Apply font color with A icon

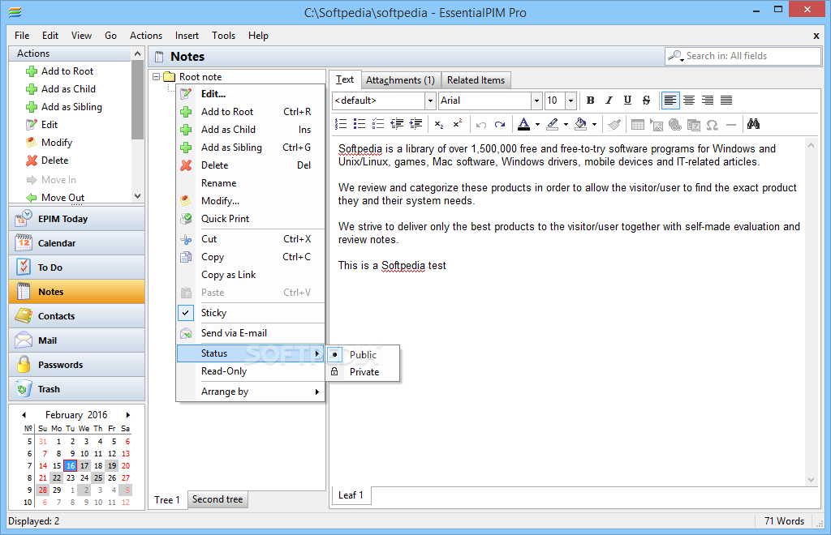523,124
